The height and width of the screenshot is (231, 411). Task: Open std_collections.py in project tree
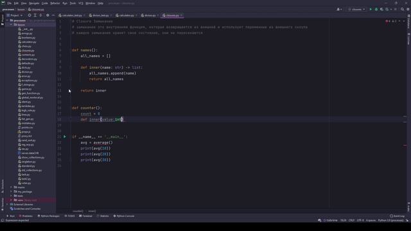(x=30, y=170)
